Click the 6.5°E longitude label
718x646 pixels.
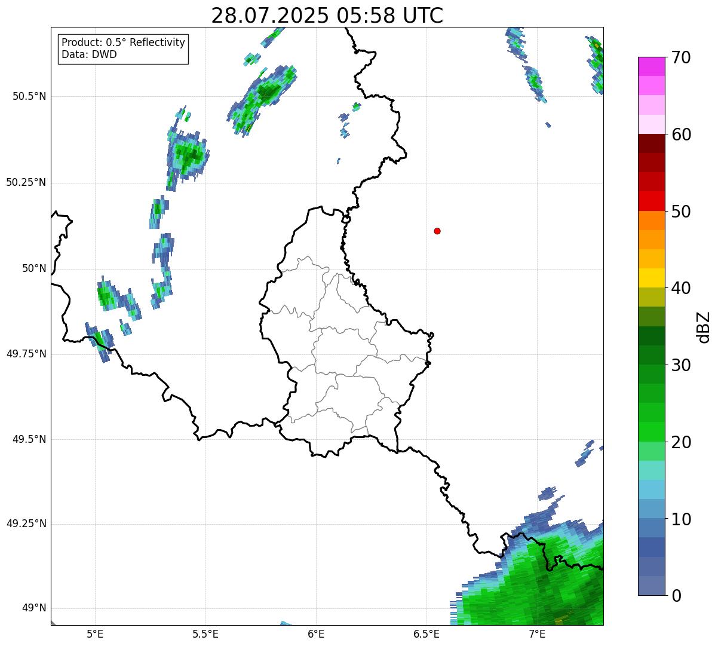click(x=426, y=633)
